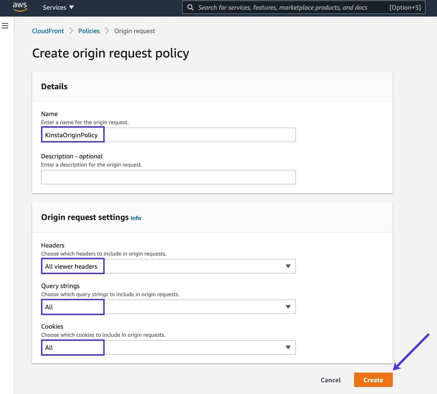Click the AWS logo icon

pos(20,7)
